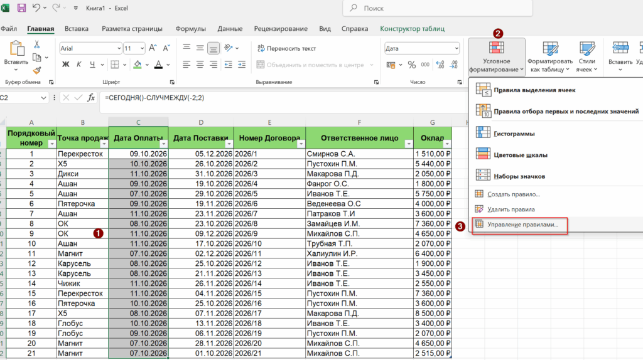The image size is (643, 360).
Task: Align text left
Action: 186,65
